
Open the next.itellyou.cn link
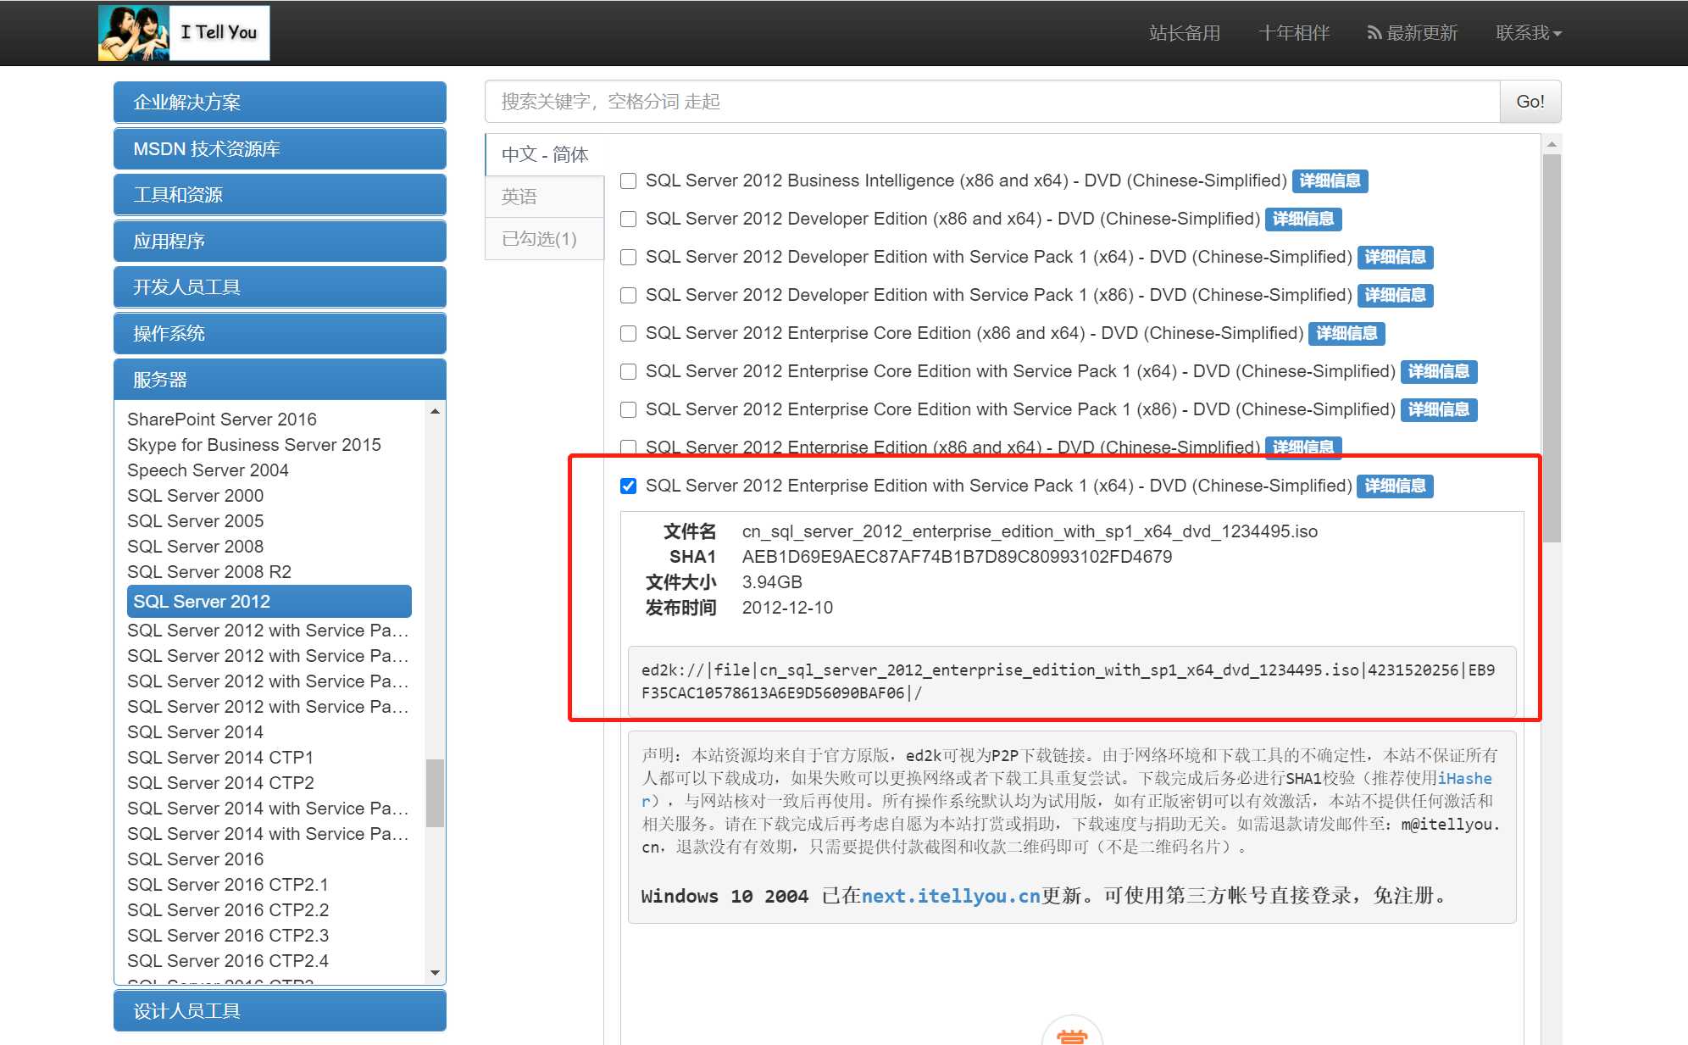click(951, 896)
